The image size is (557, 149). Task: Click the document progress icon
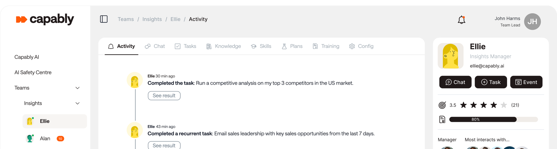[442, 119]
